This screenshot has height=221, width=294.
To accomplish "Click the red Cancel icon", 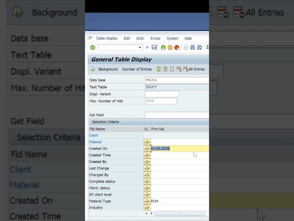I will click(x=177, y=47).
